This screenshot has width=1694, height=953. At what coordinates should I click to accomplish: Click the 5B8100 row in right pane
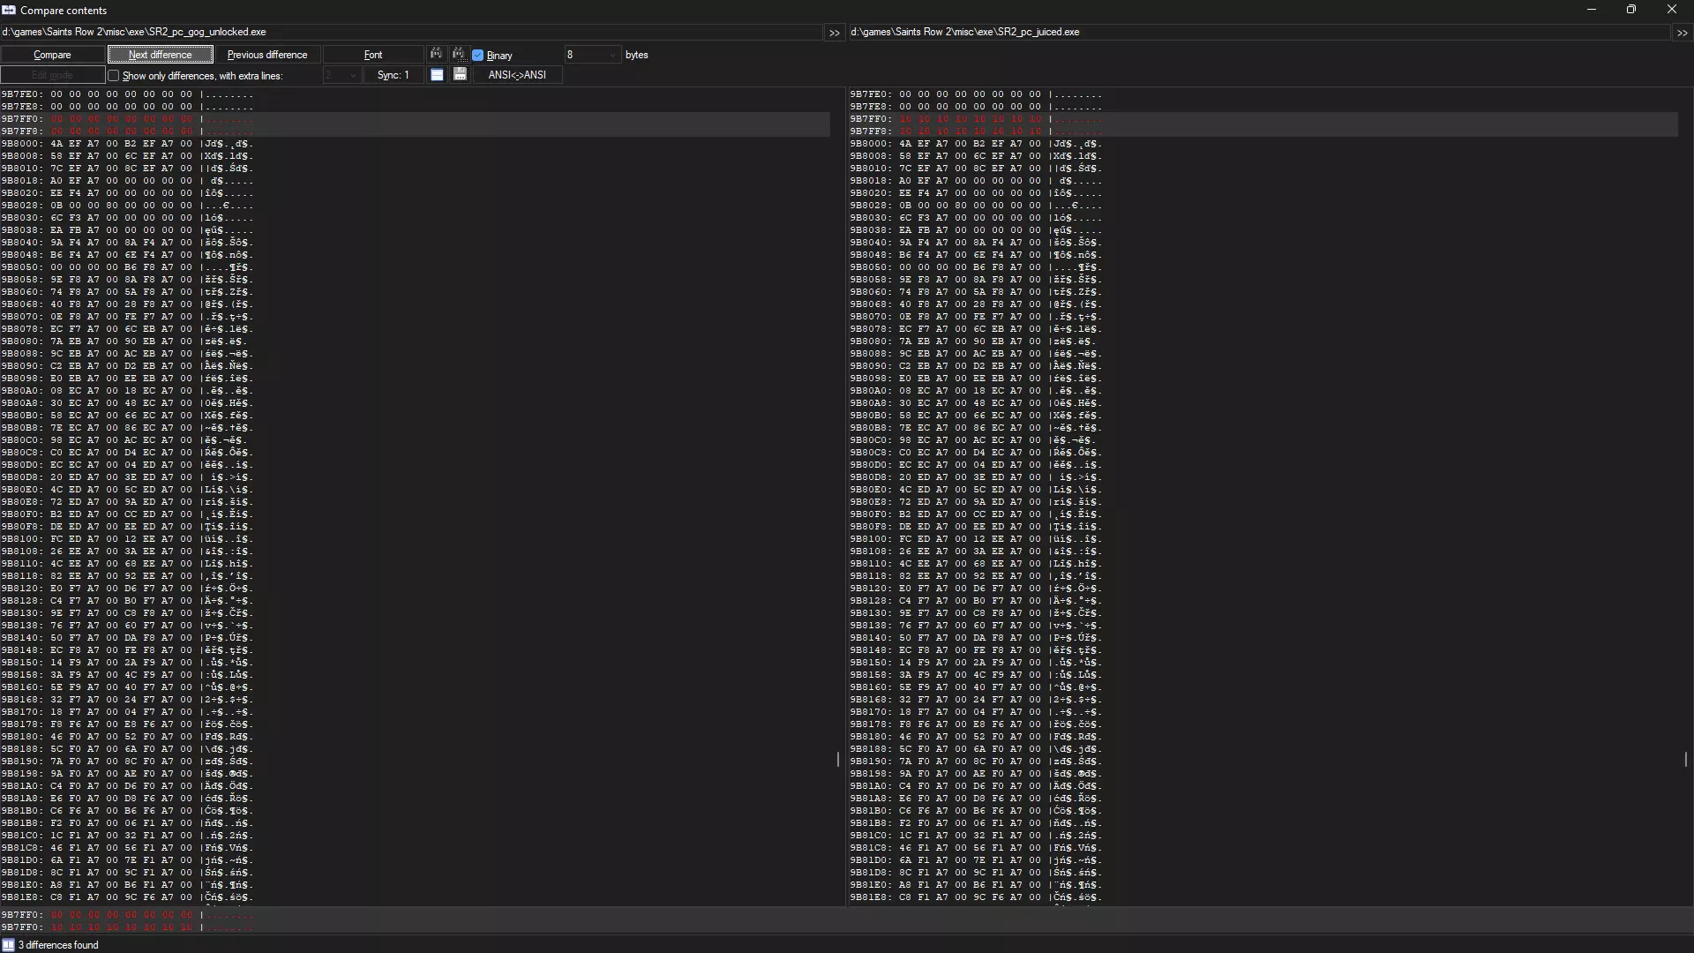click(1263, 538)
